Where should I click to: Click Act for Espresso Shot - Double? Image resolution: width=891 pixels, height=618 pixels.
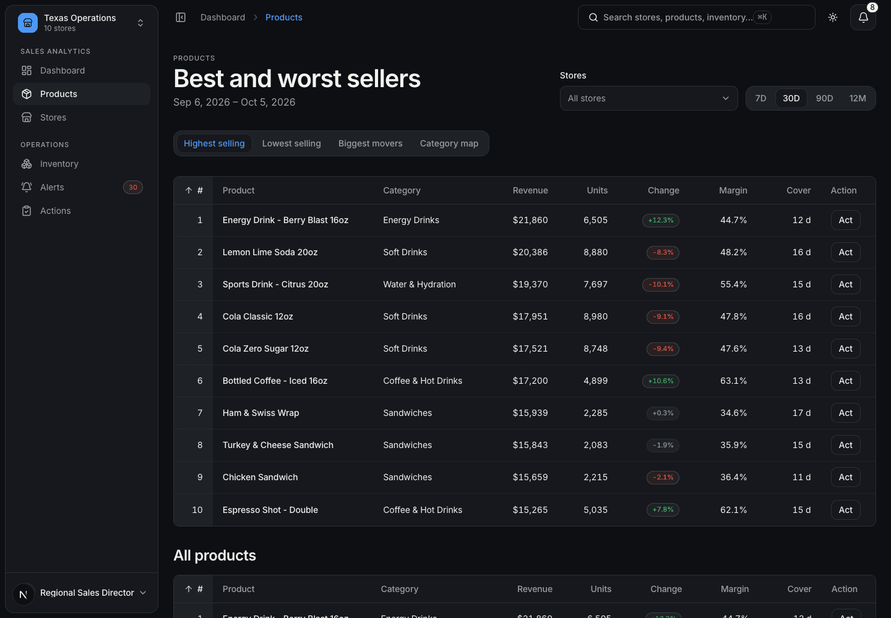(x=845, y=510)
